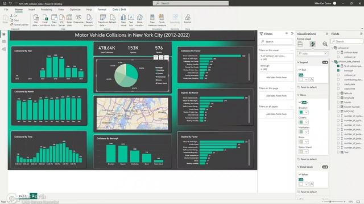
Task: Click Staten Island slice color swatch
Action: coord(301,151)
